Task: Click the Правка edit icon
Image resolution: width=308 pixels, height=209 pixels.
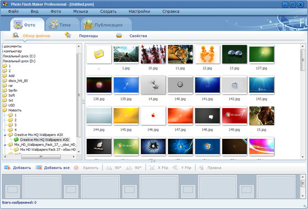Action: click(201, 168)
